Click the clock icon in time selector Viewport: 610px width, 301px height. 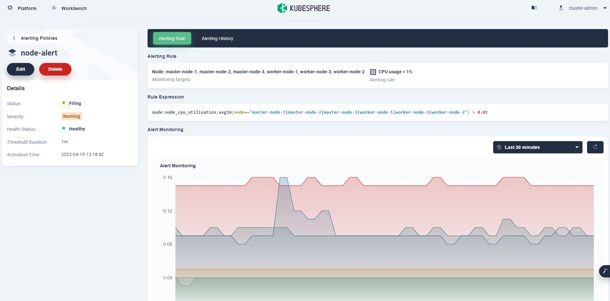(x=499, y=147)
